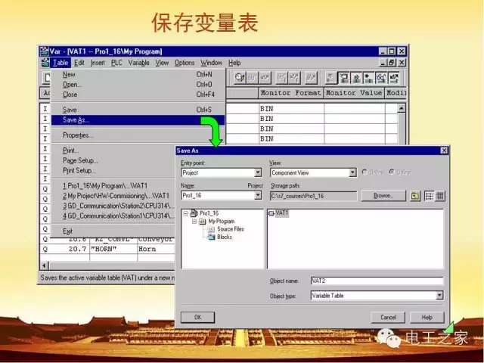Image resolution: width=484 pixels, height=363 pixels.
Task: Collapse the Pro1_16 project tree node
Action: (186, 214)
